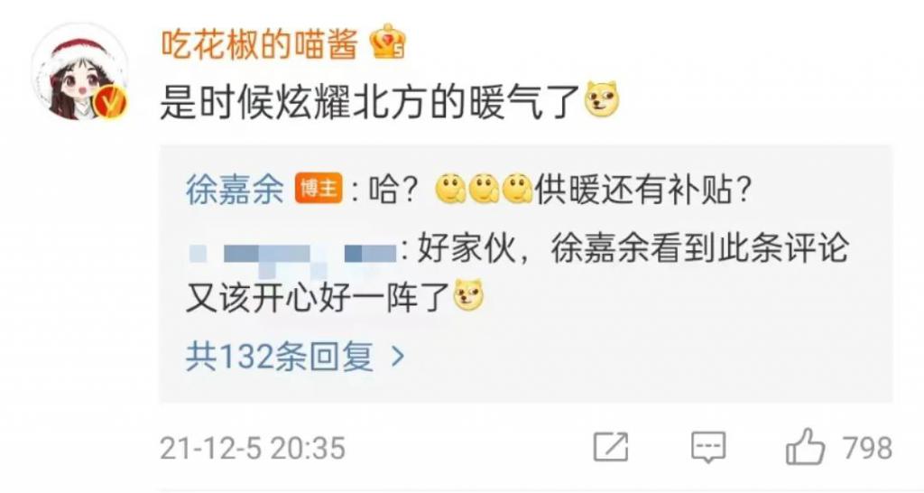The height and width of the screenshot is (493, 924).
Task: Open username 吃花椒的喵酱 profile
Action: point(260,44)
